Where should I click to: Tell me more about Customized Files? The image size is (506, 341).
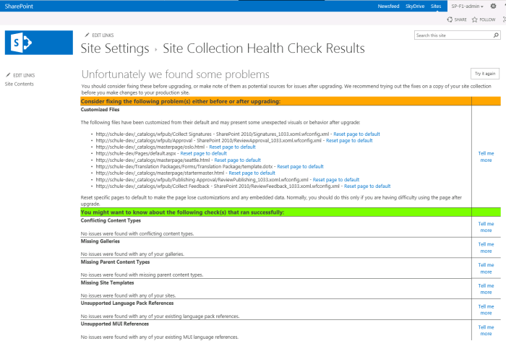coord(486,157)
